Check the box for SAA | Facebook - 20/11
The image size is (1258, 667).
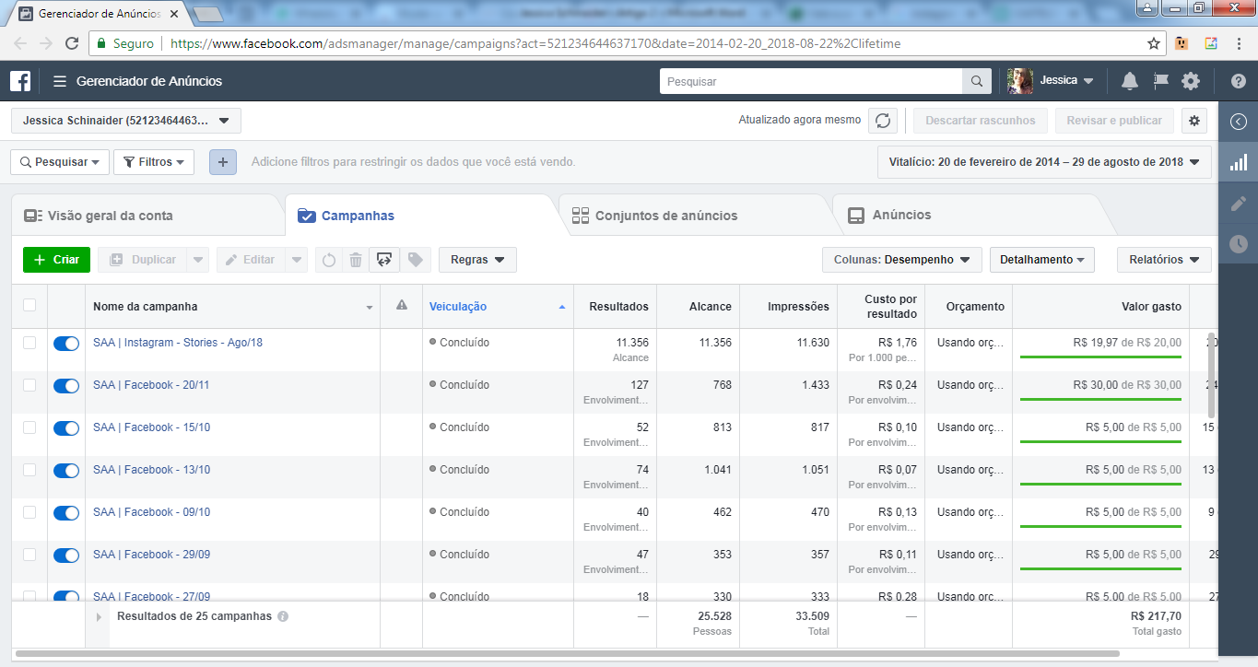coord(29,385)
